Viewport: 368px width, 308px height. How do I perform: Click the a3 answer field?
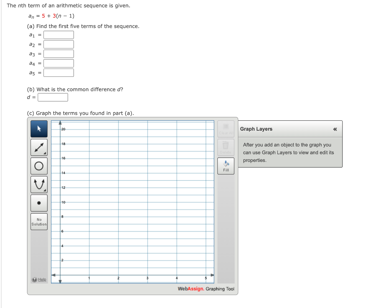(x=58, y=53)
